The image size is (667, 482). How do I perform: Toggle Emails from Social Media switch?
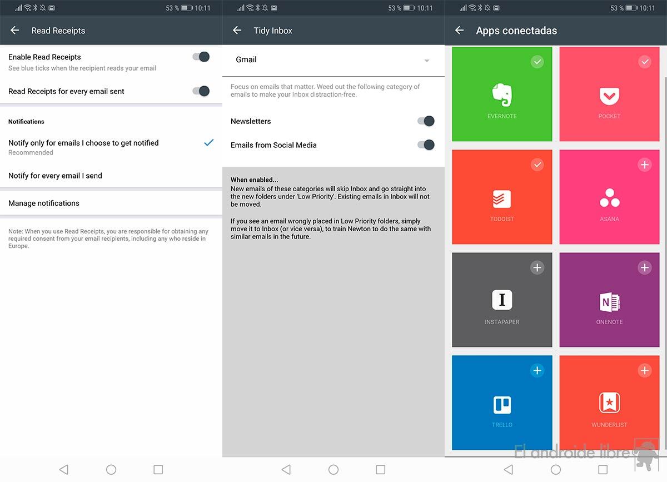point(426,145)
